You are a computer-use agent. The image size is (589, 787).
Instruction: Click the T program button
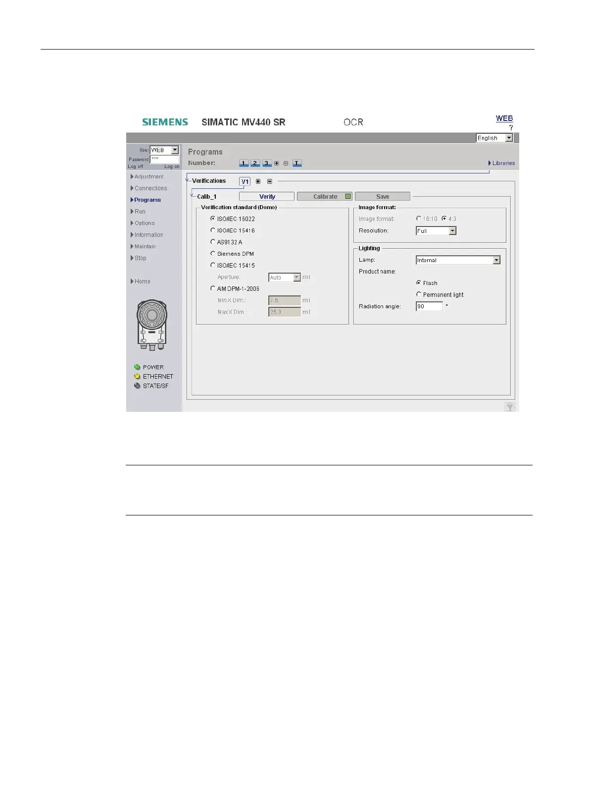297,163
